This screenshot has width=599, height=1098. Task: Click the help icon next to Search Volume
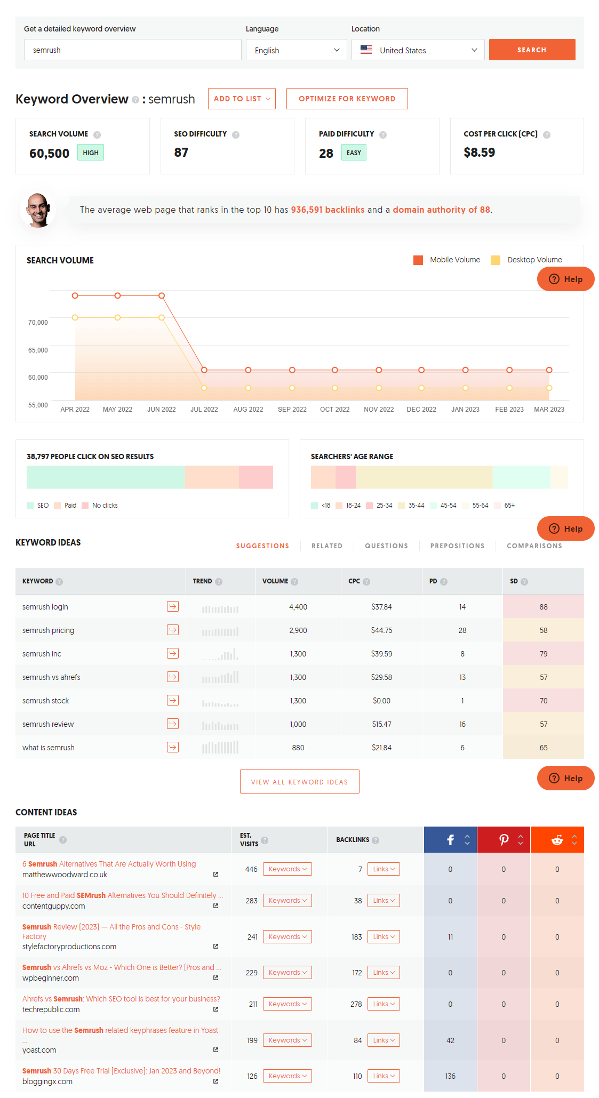coord(97,135)
